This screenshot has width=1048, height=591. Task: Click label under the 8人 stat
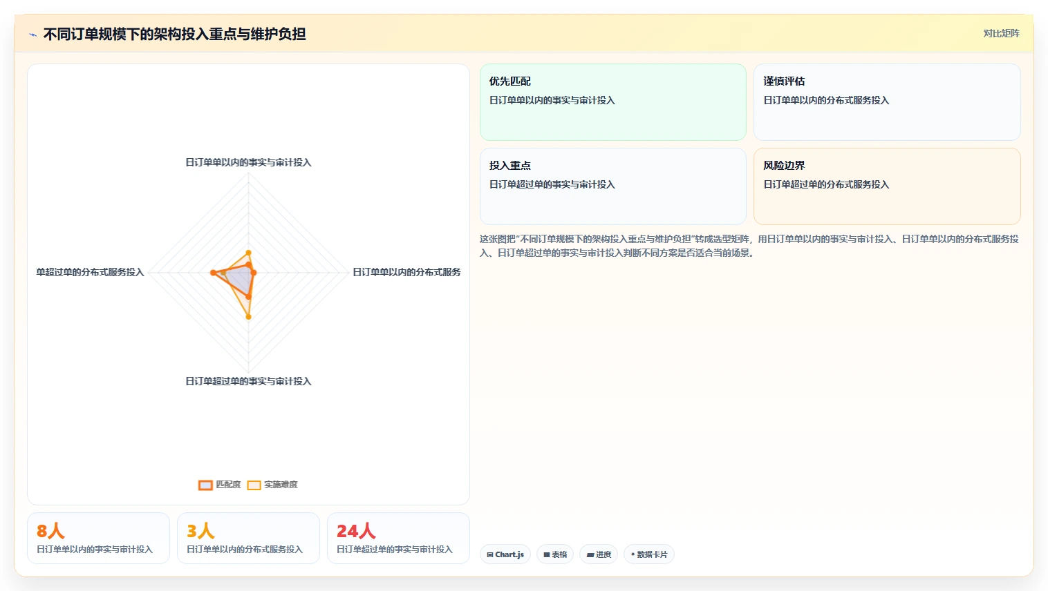(x=95, y=550)
